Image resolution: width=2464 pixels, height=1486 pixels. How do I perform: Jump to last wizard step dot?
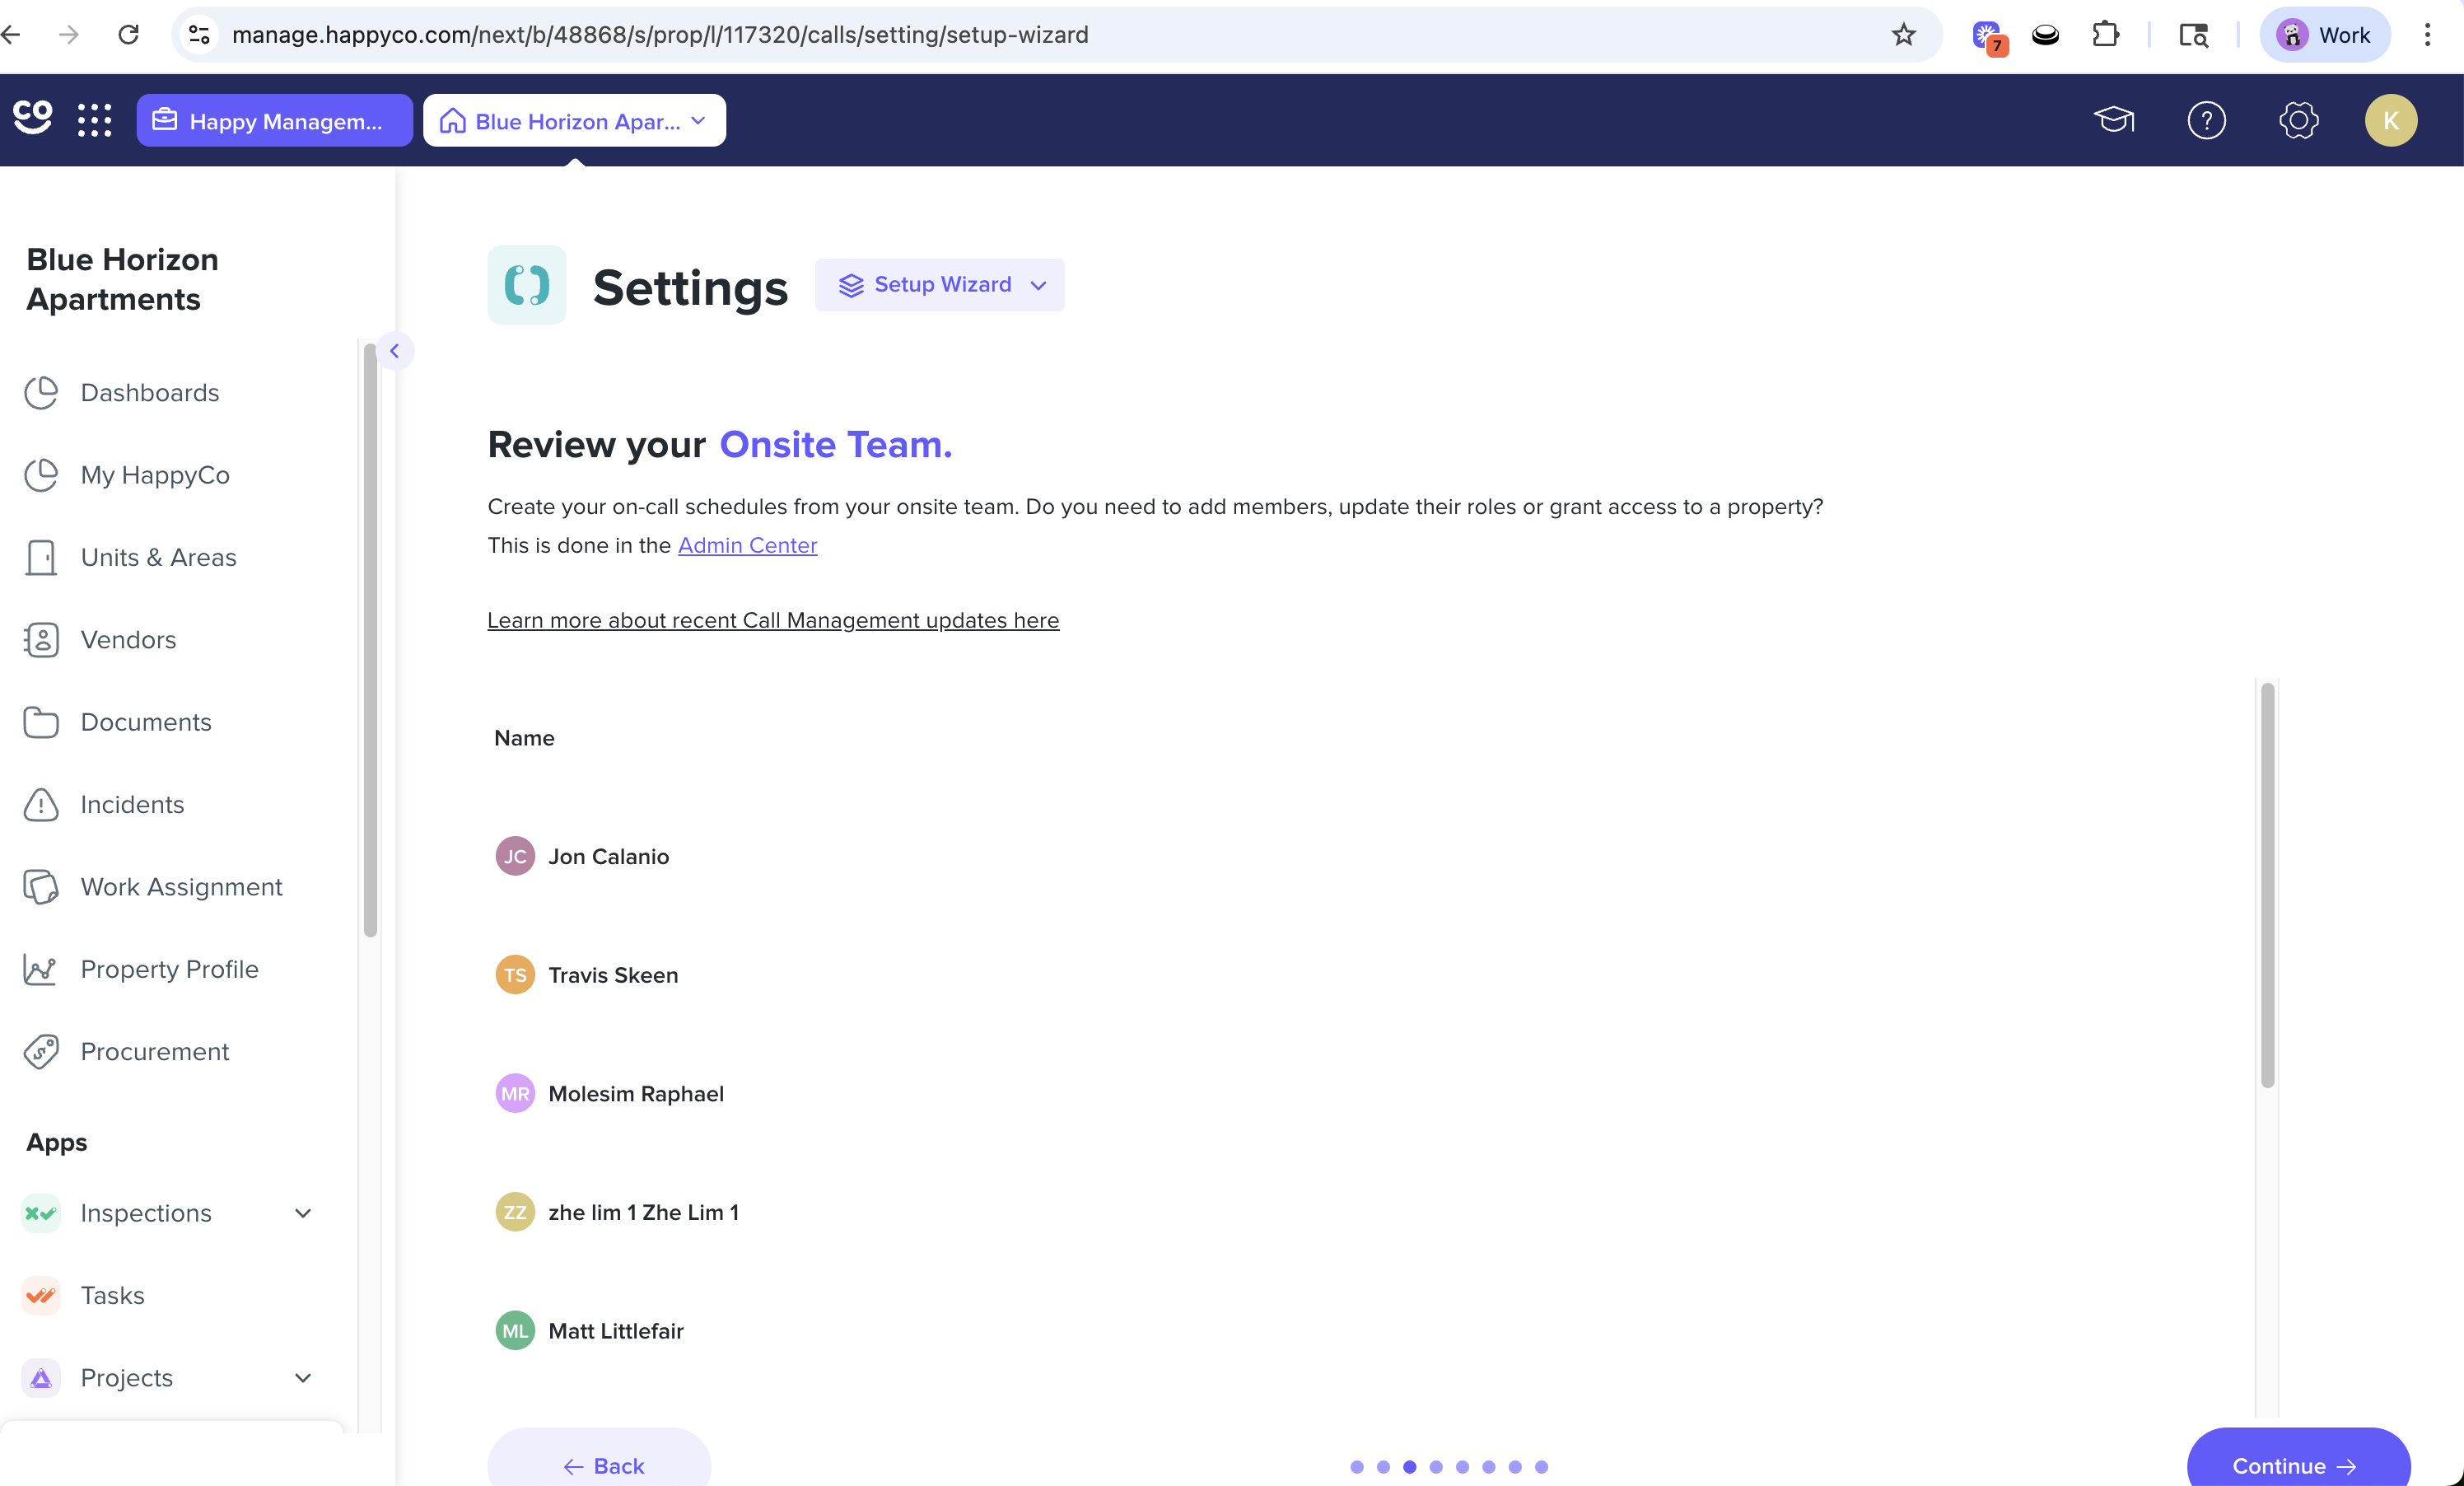(1541, 1466)
